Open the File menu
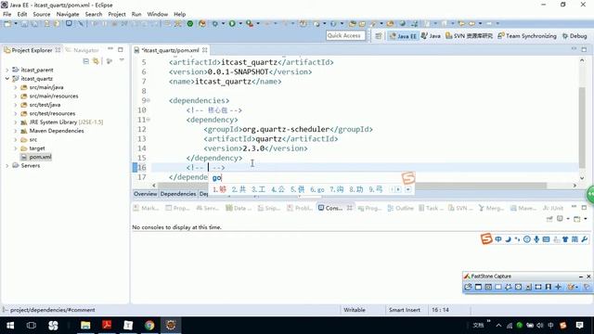Image resolution: width=594 pixels, height=334 pixels. [7, 14]
